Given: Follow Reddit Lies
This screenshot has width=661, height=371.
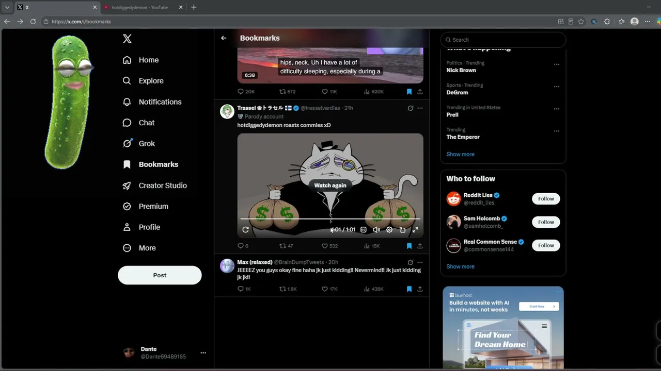Looking at the screenshot, I should [546, 199].
